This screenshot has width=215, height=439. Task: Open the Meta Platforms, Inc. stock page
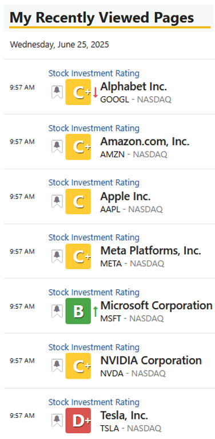click(x=151, y=251)
